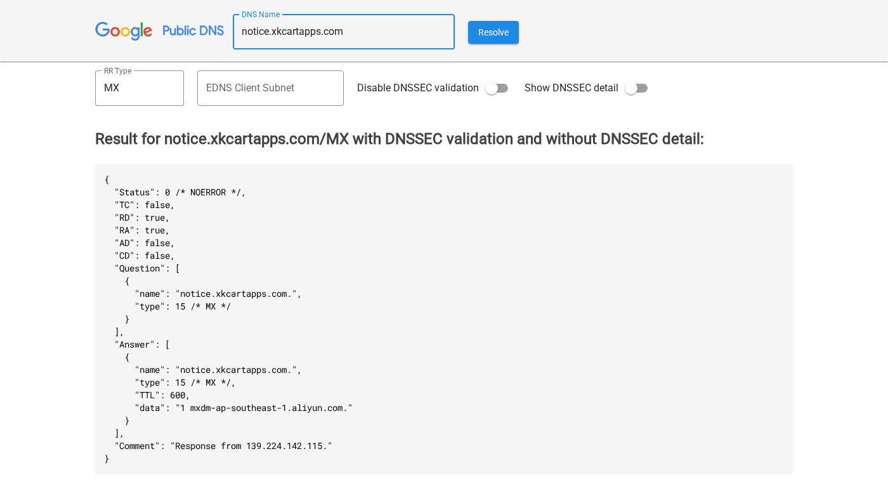Click the "type": 15 MX line under Answer
888x482 pixels.
tap(185, 382)
